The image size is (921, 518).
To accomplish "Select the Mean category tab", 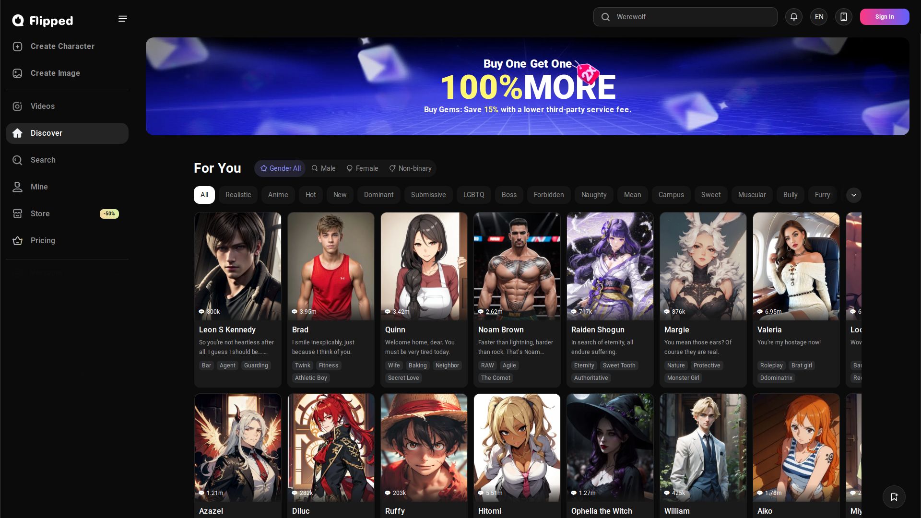I will (633, 195).
